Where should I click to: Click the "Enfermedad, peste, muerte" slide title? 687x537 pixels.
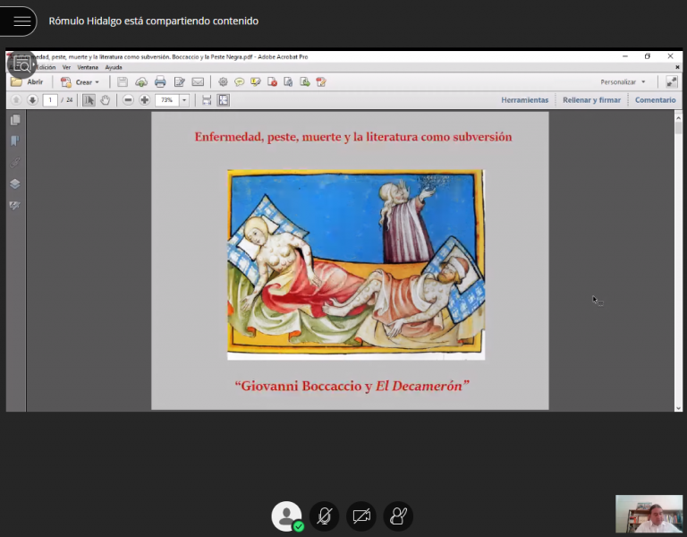coord(353,137)
